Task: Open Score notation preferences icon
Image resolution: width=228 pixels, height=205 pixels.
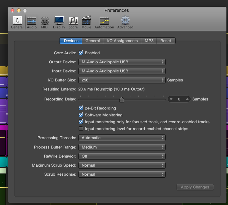Action: [73, 21]
